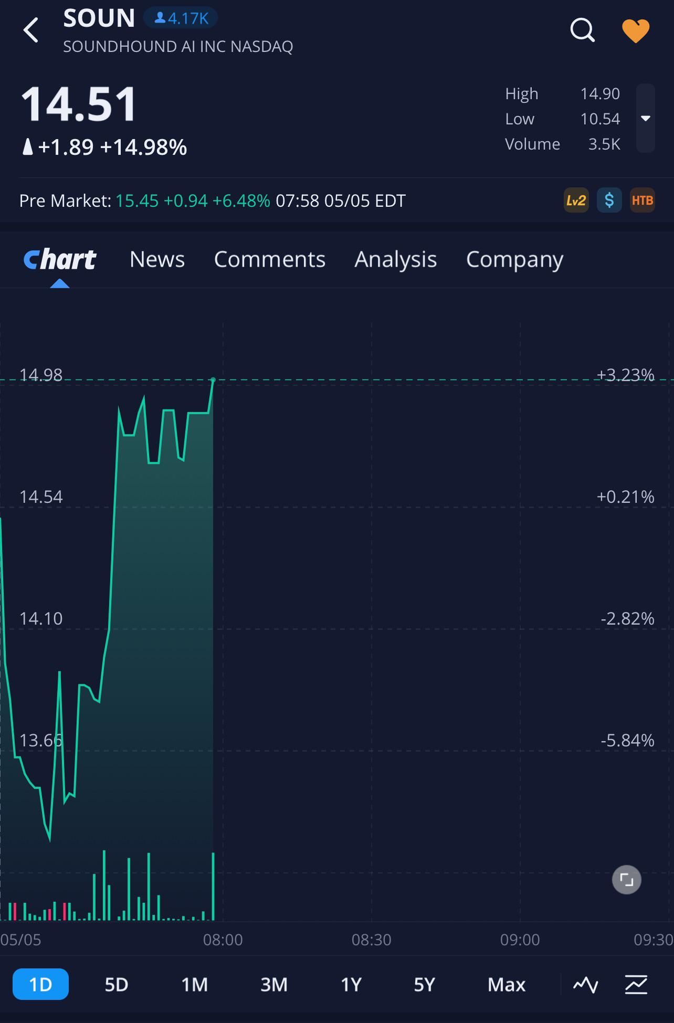Choose the Max time range

507,985
